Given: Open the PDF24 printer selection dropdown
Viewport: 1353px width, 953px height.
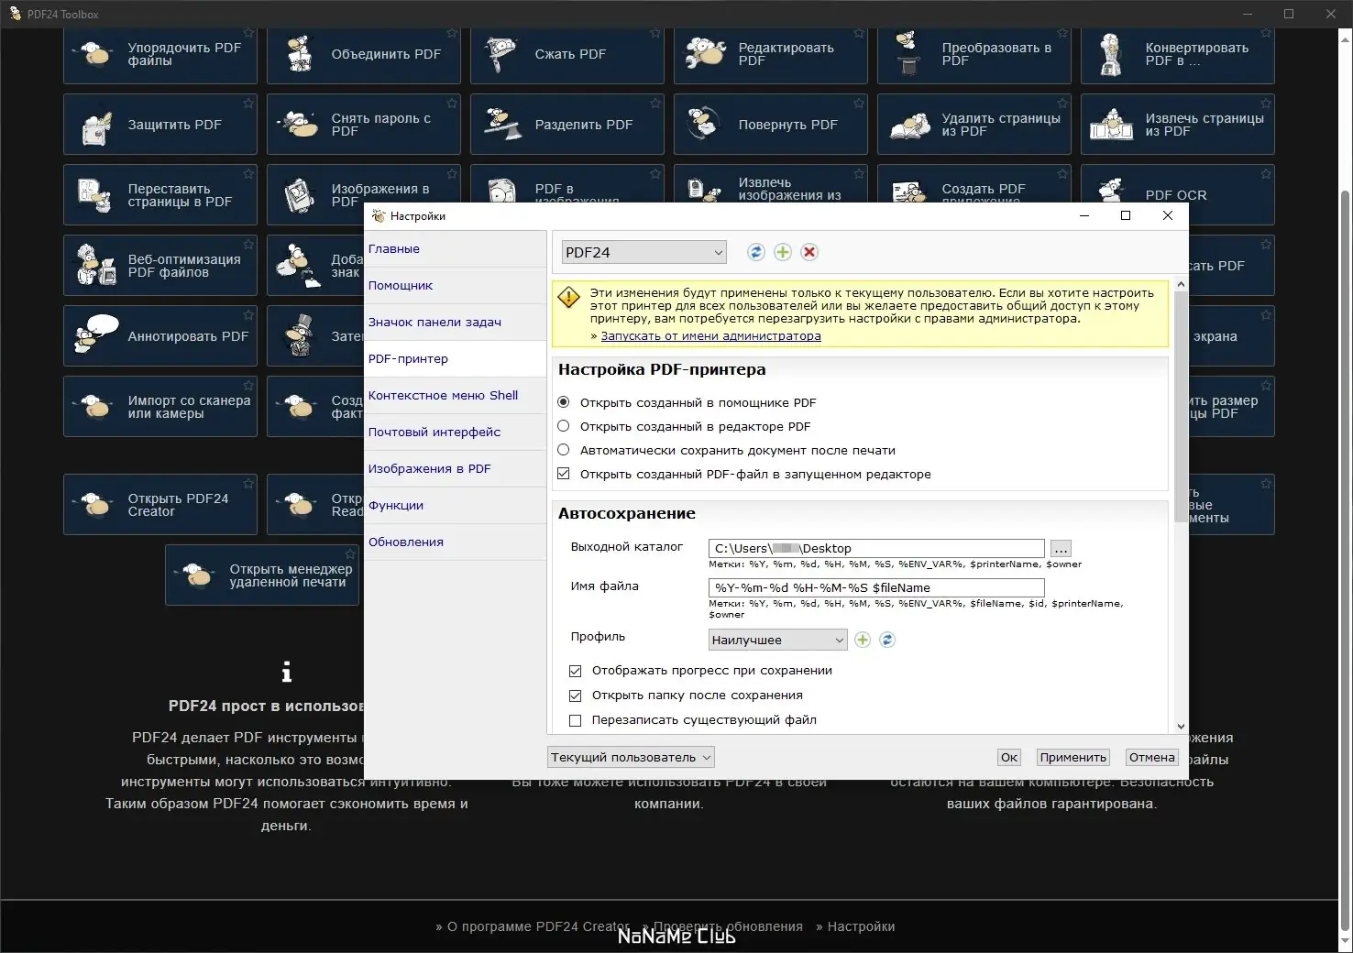Looking at the screenshot, I should (644, 252).
